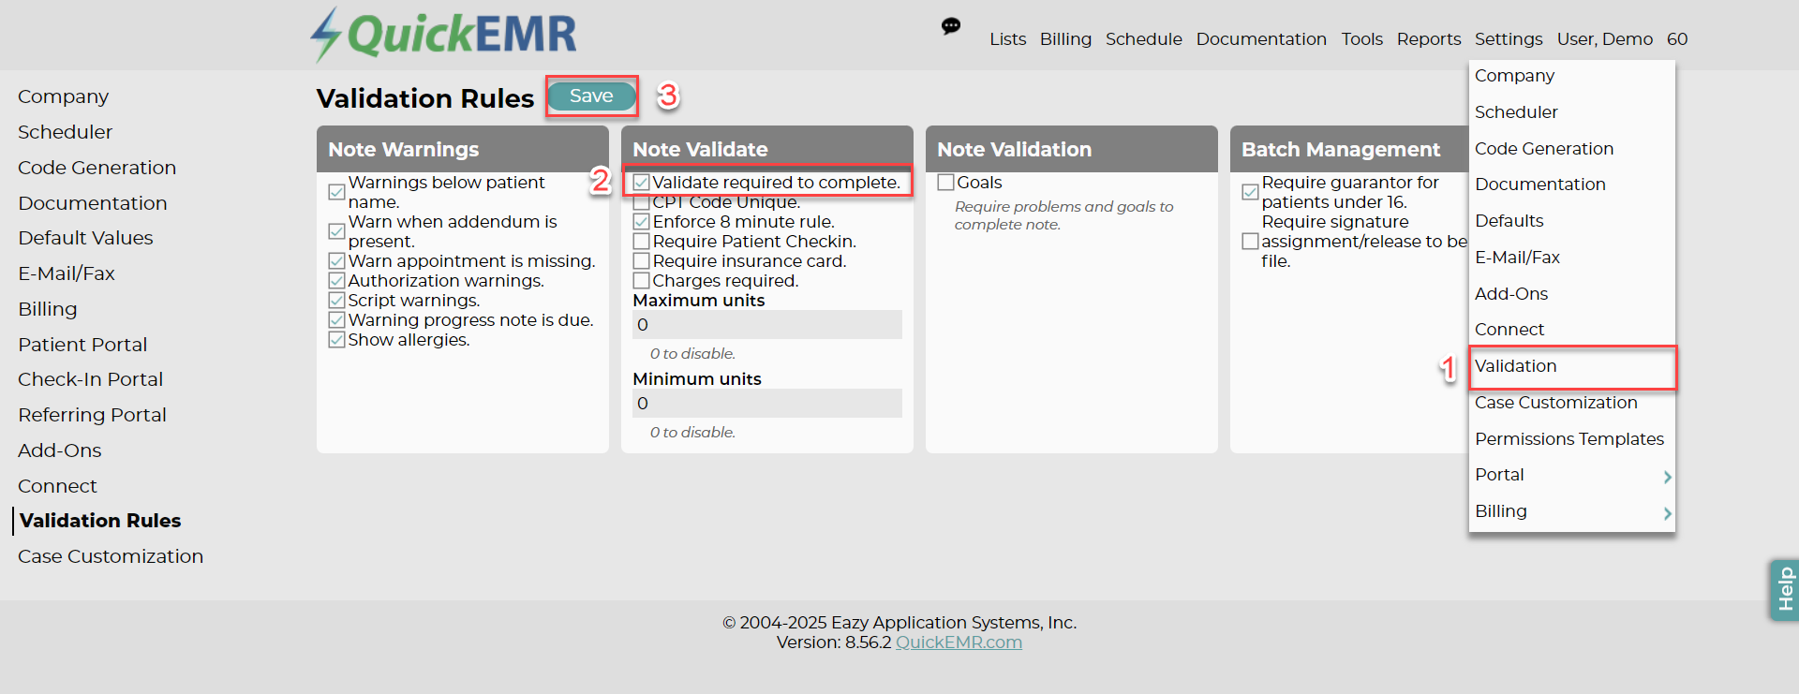
Task: Click the Minimum units input field
Action: [766, 403]
